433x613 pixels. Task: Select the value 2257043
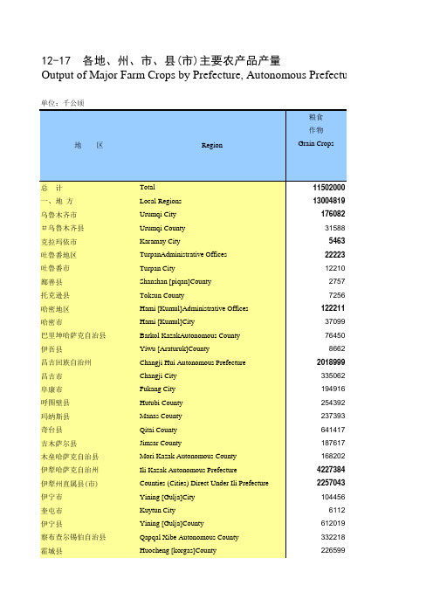(331, 483)
